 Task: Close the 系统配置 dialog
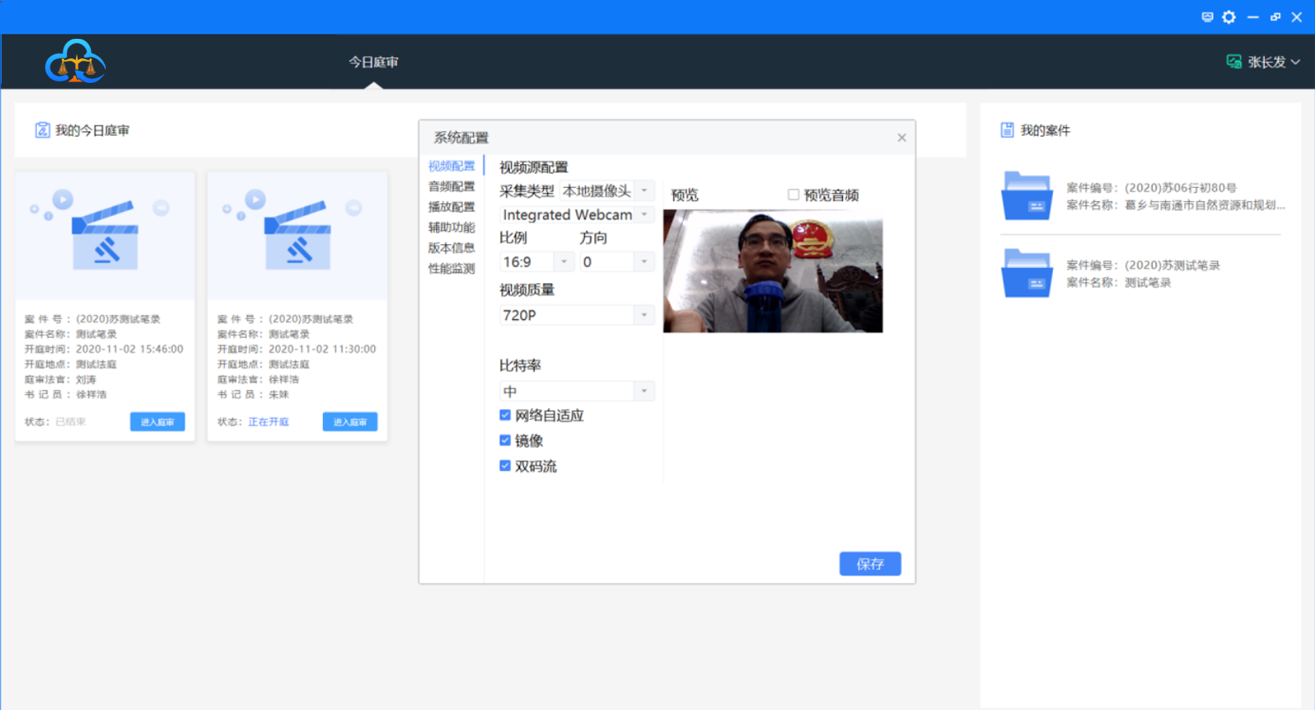(901, 138)
